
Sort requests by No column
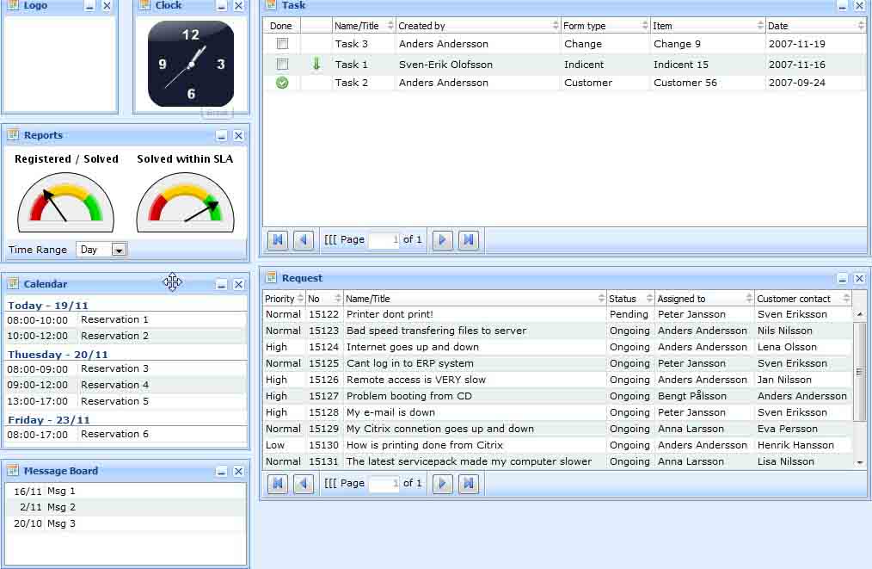point(325,299)
